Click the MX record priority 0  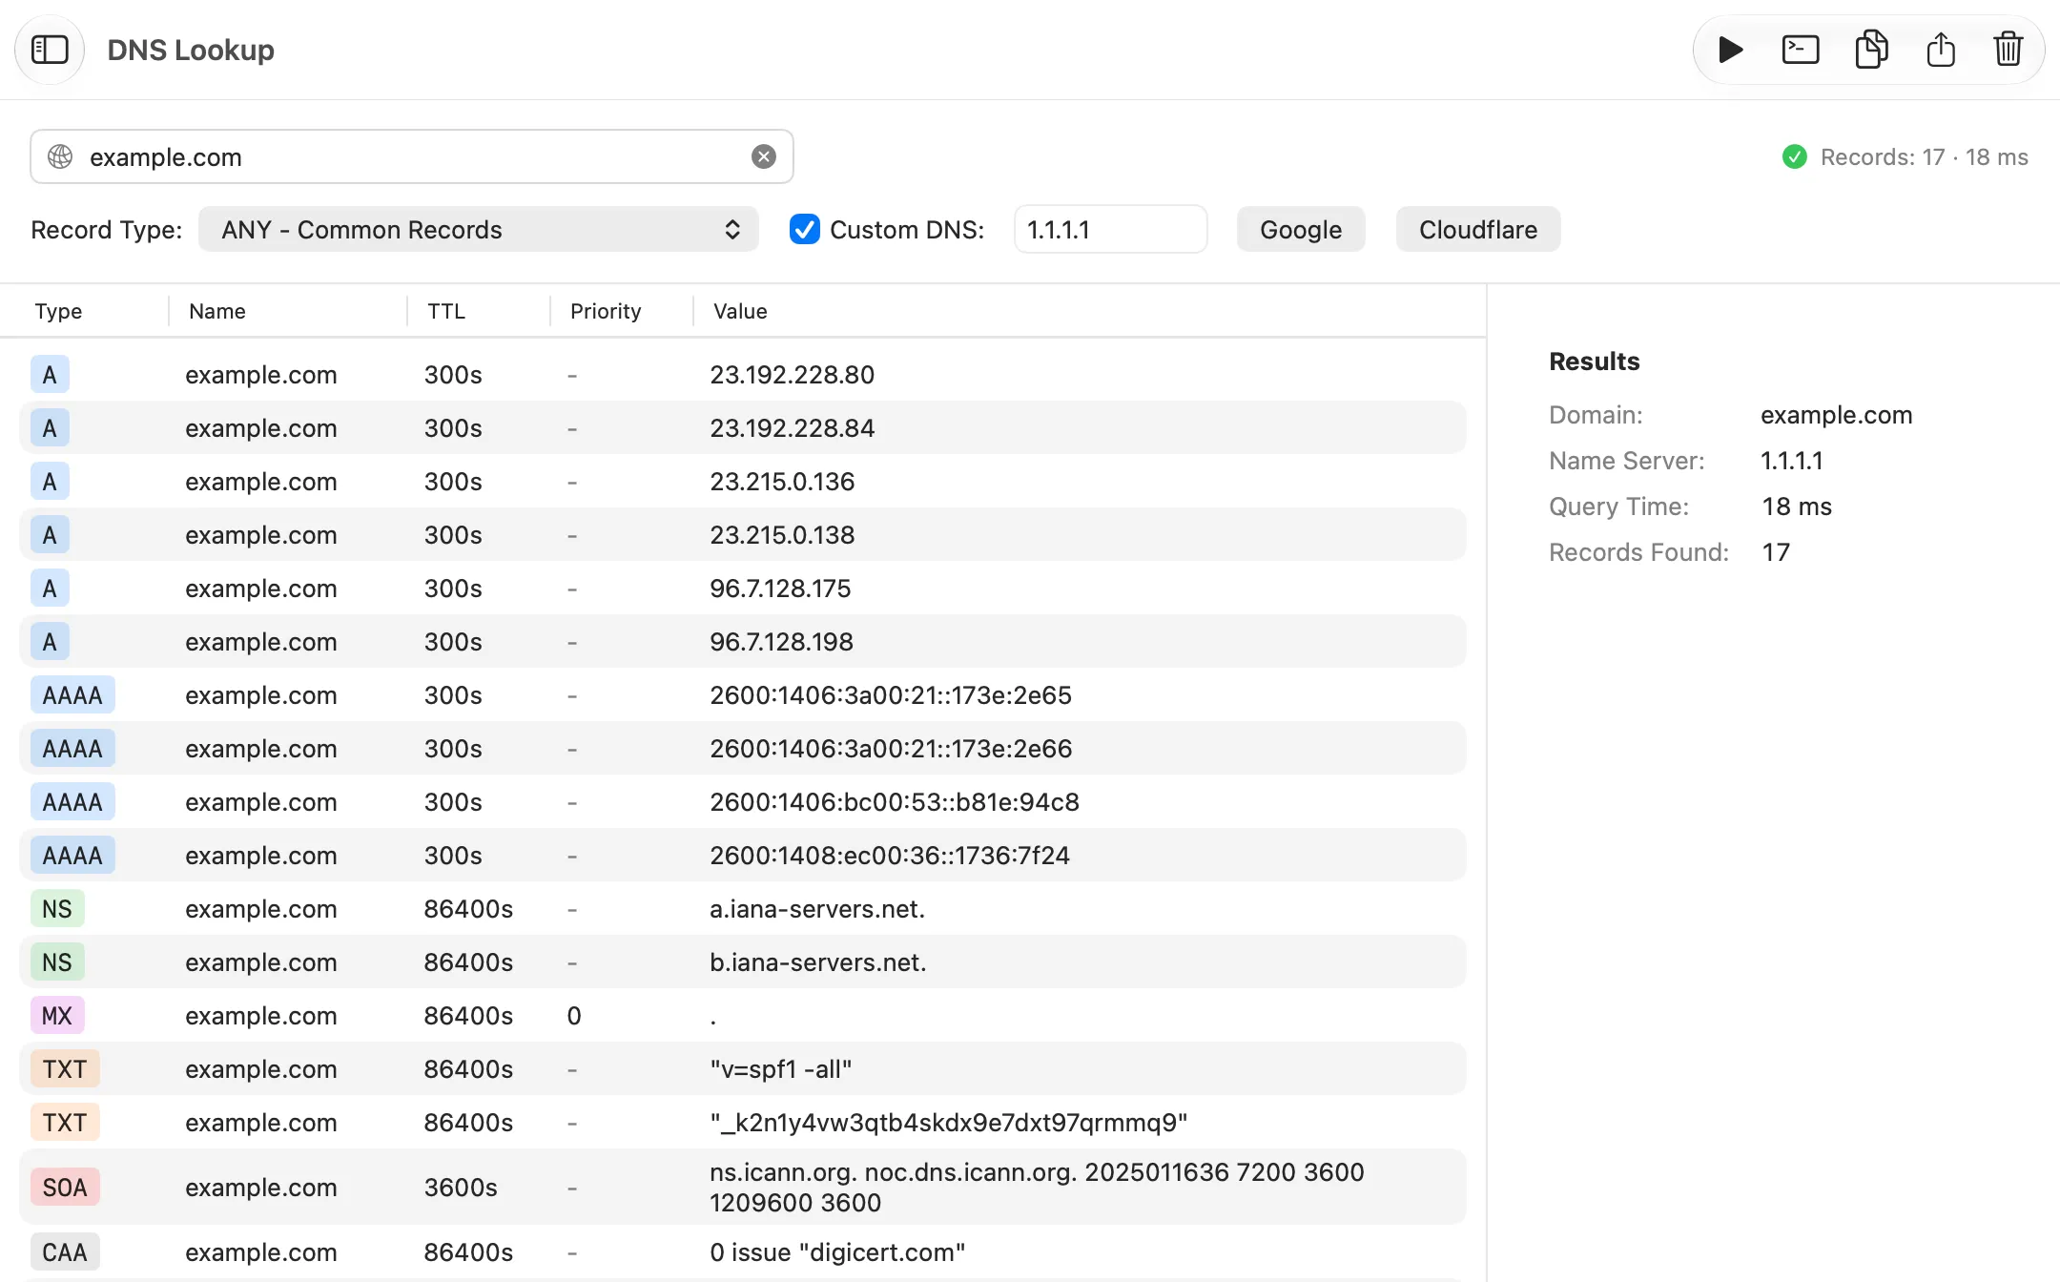[x=574, y=1016]
